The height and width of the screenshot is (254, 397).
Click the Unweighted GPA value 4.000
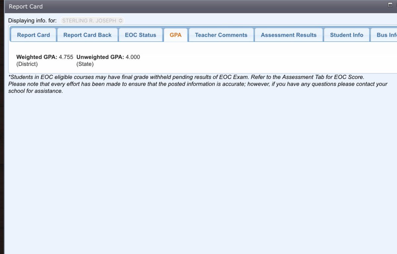(x=133, y=57)
